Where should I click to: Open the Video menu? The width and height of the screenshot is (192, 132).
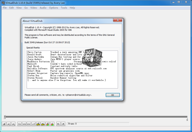click(x=34, y=8)
